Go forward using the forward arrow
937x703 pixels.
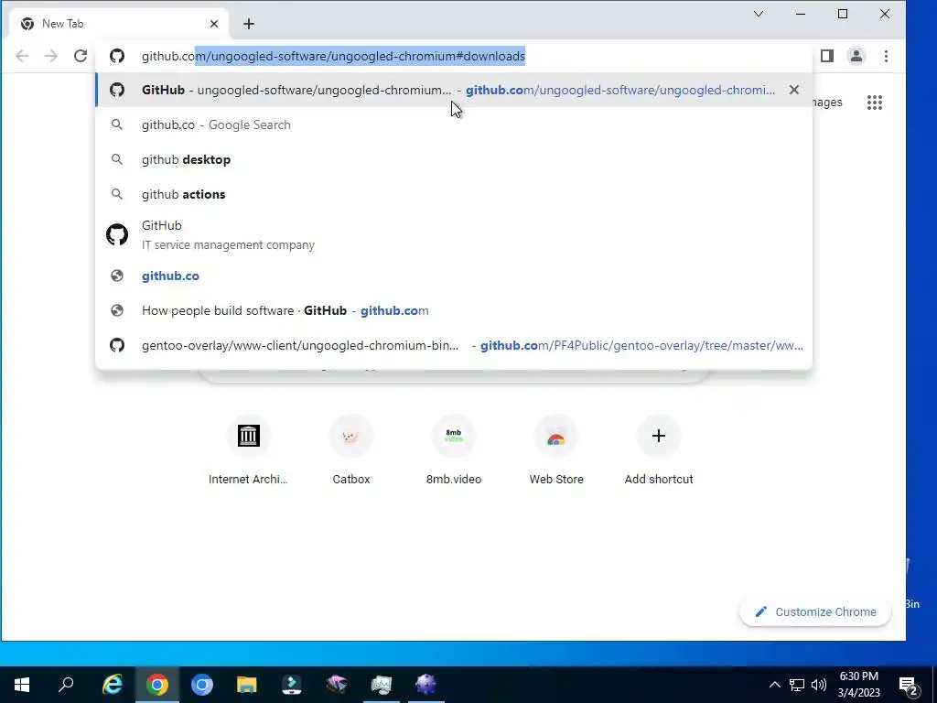[51, 56]
